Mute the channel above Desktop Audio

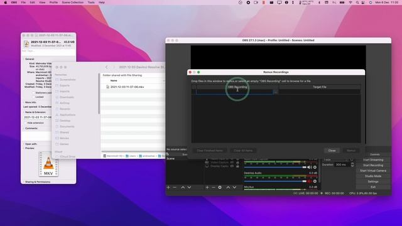310,168
